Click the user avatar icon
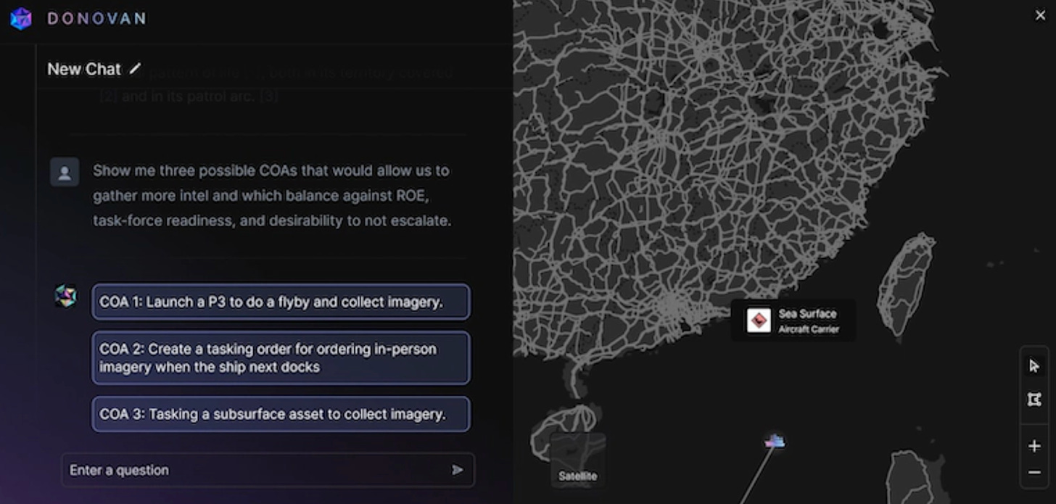1056x504 pixels. coord(65,173)
